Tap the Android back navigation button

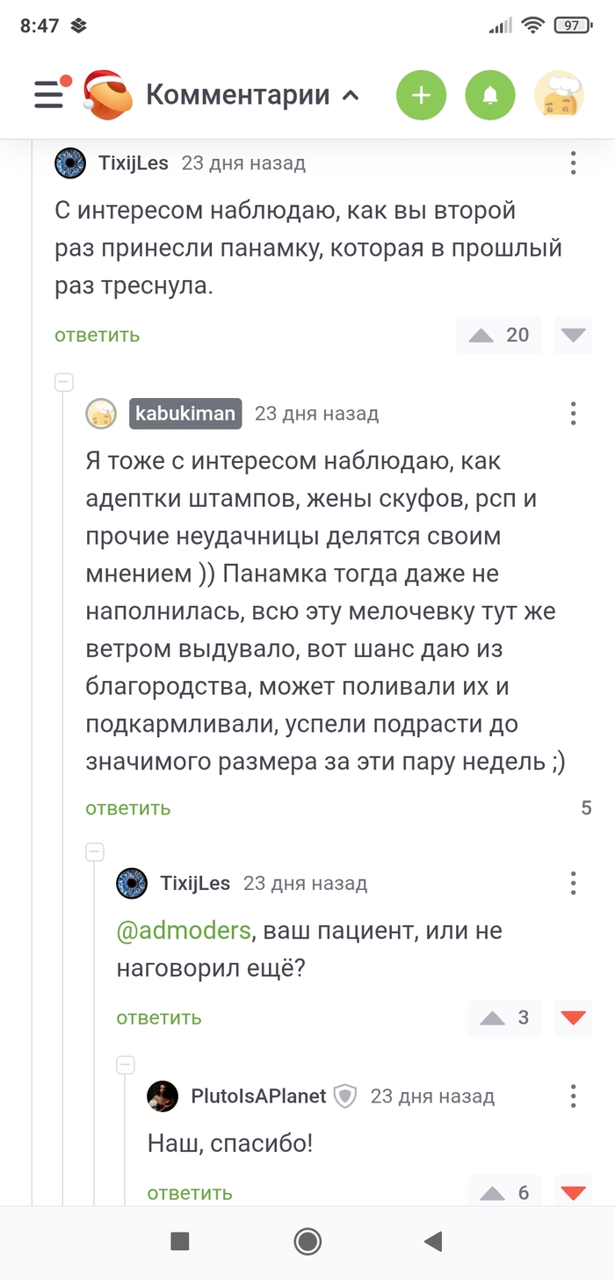click(x=432, y=1240)
